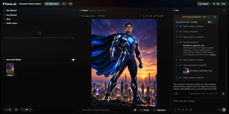Click the clapperboard icon in chat input
This screenshot has height=114, width=229.
(191, 110)
